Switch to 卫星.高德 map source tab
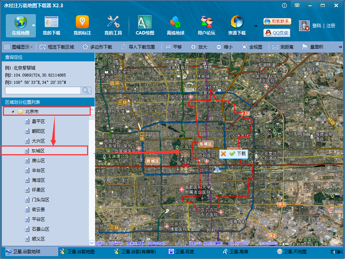 pos(235,251)
